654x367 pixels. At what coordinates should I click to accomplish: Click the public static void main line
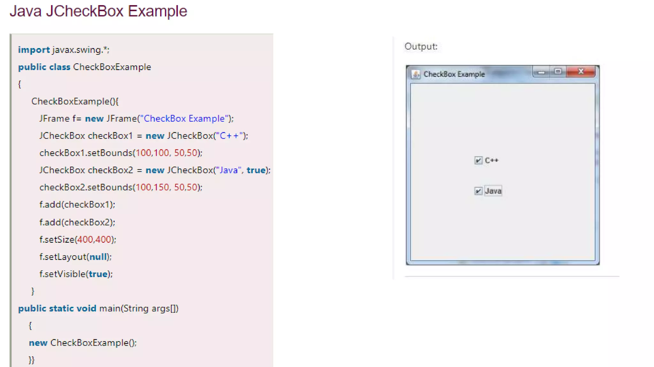(x=98, y=308)
